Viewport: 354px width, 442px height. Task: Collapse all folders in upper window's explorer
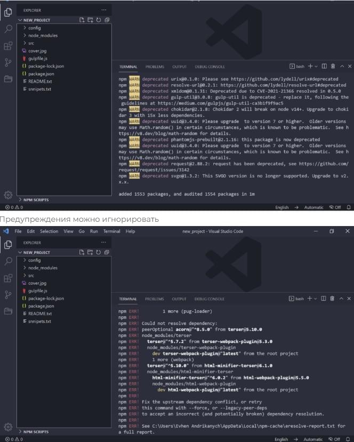tap(107, 20)
